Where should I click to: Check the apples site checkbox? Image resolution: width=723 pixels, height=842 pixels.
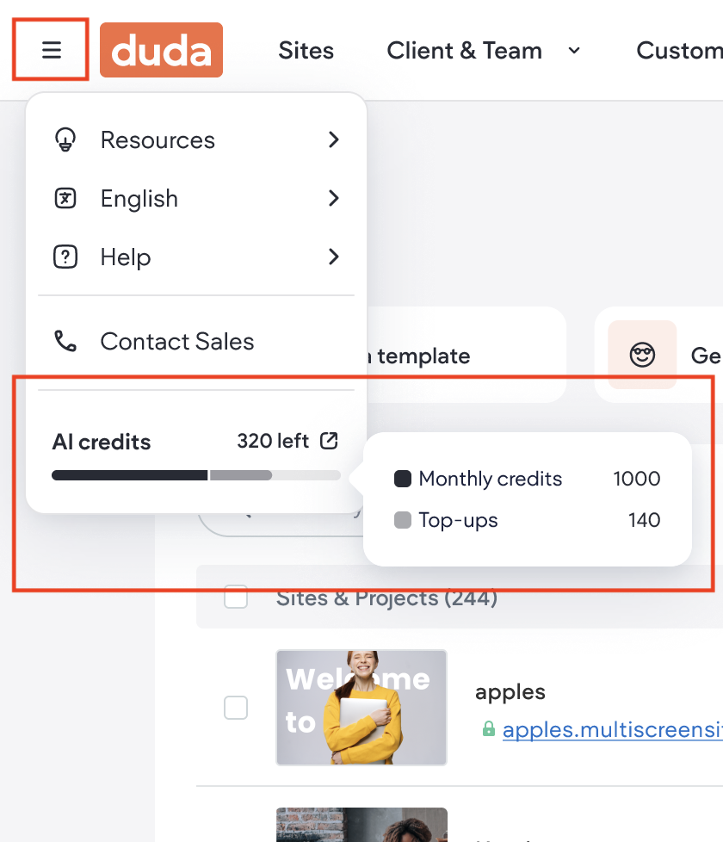(x=236, y=708)
